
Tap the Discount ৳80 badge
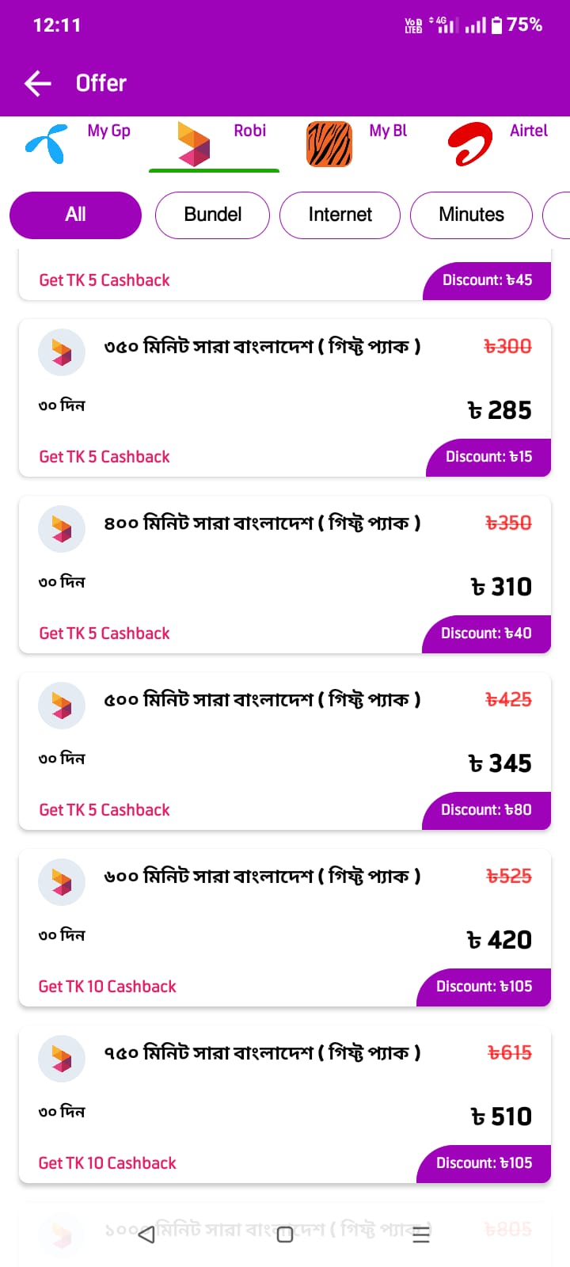pos(486,810)
